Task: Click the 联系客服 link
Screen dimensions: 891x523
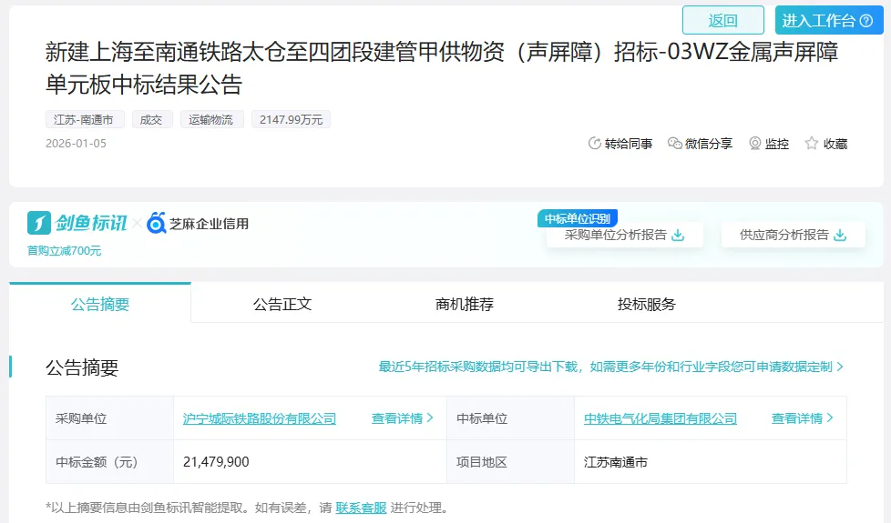Action: coord(361,508)
